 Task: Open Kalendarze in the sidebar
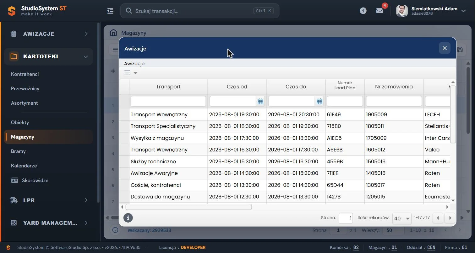tap(24, 166)
